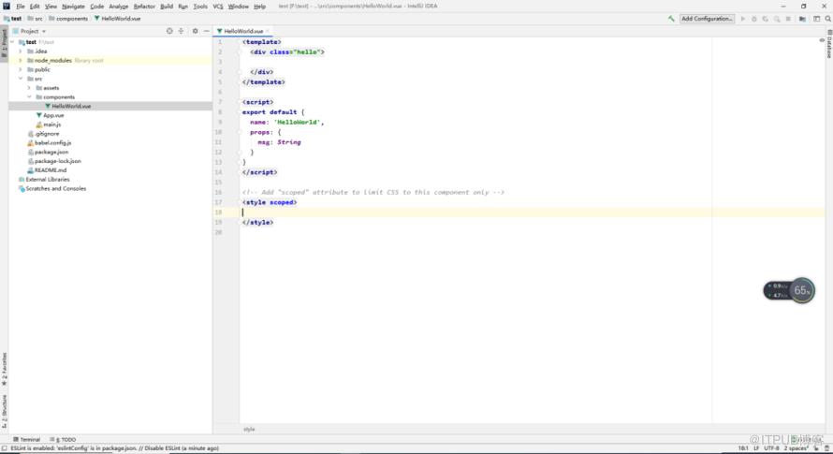
Task: Select HelloWorld.vue in the project tree
Action: tap(71, 107)
